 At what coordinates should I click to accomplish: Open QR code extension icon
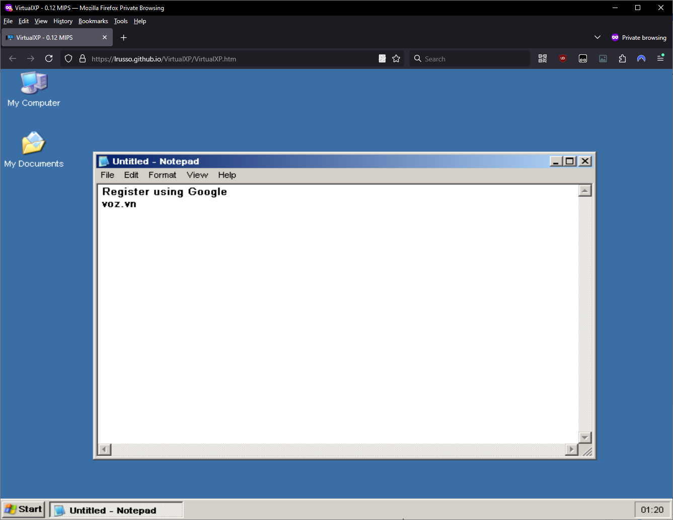point(543,59)
